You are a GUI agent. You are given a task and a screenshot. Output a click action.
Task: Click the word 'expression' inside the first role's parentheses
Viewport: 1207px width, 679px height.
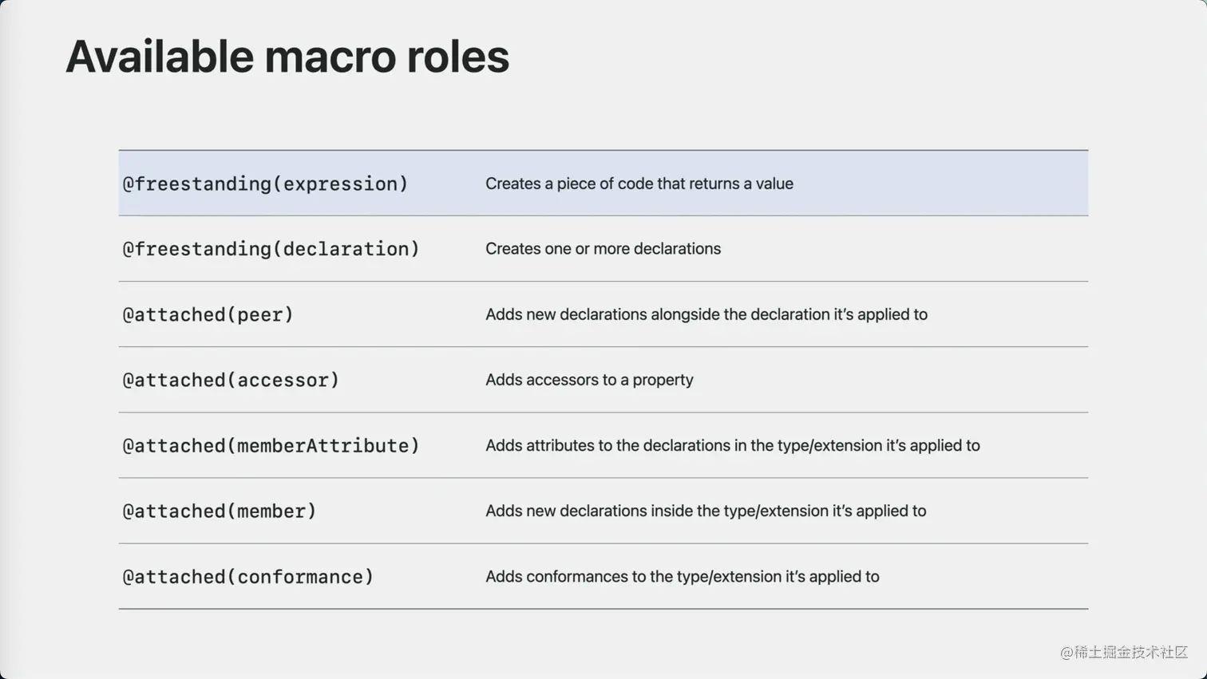point(340,184)
